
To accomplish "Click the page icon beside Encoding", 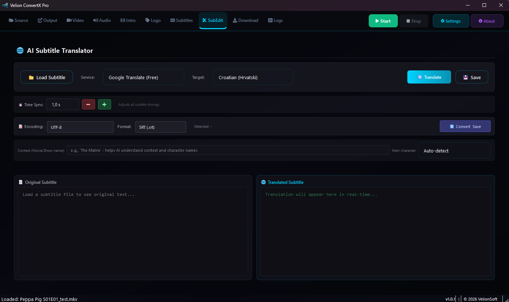I will [x=20, y=127].
